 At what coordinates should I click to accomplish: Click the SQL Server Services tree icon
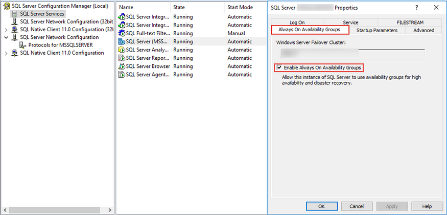pos(15,14)
